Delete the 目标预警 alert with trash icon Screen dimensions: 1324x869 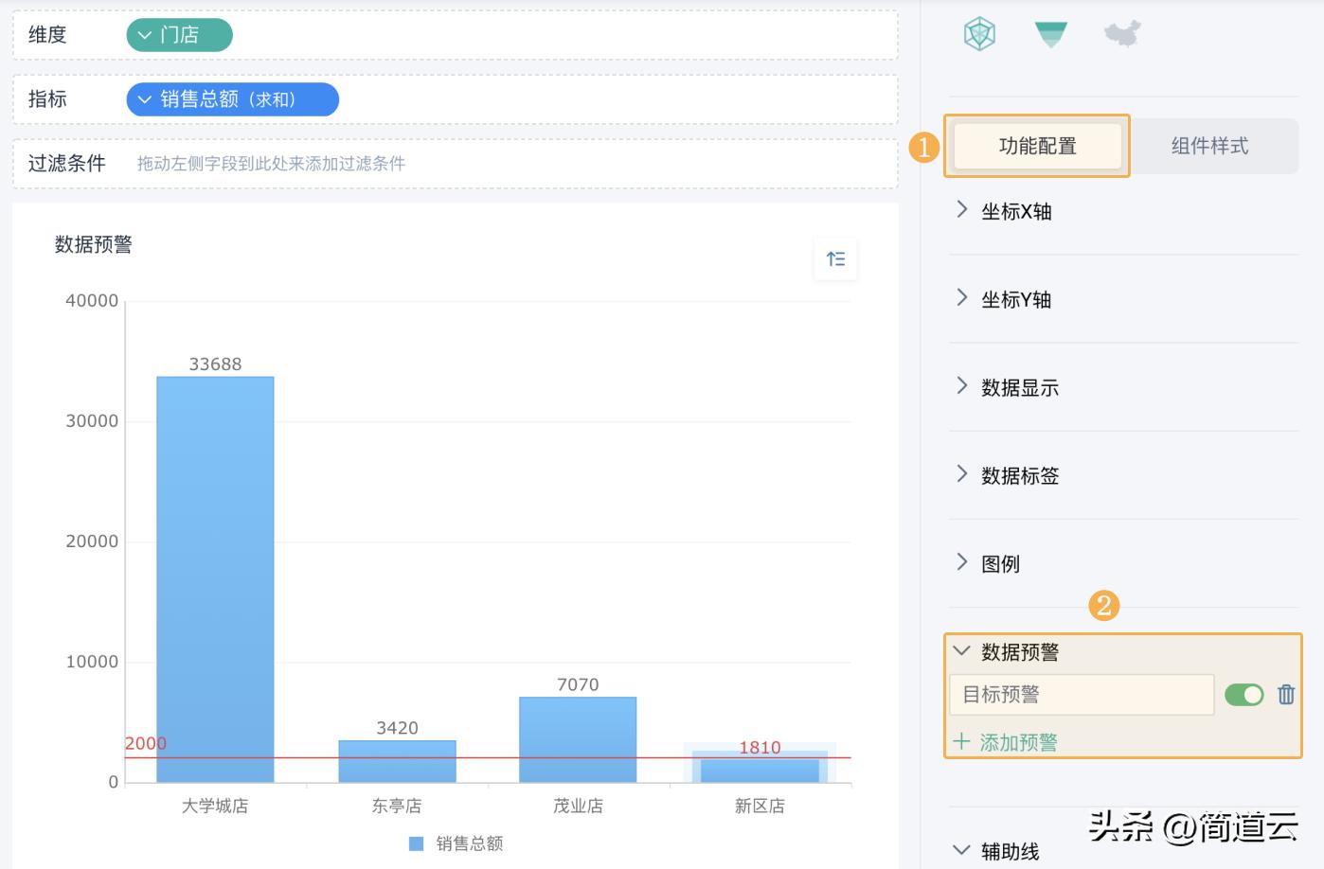[x=1285, y=695]
